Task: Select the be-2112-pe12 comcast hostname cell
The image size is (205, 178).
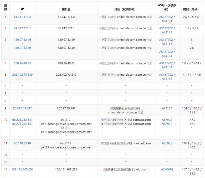Action: point(66,145)
